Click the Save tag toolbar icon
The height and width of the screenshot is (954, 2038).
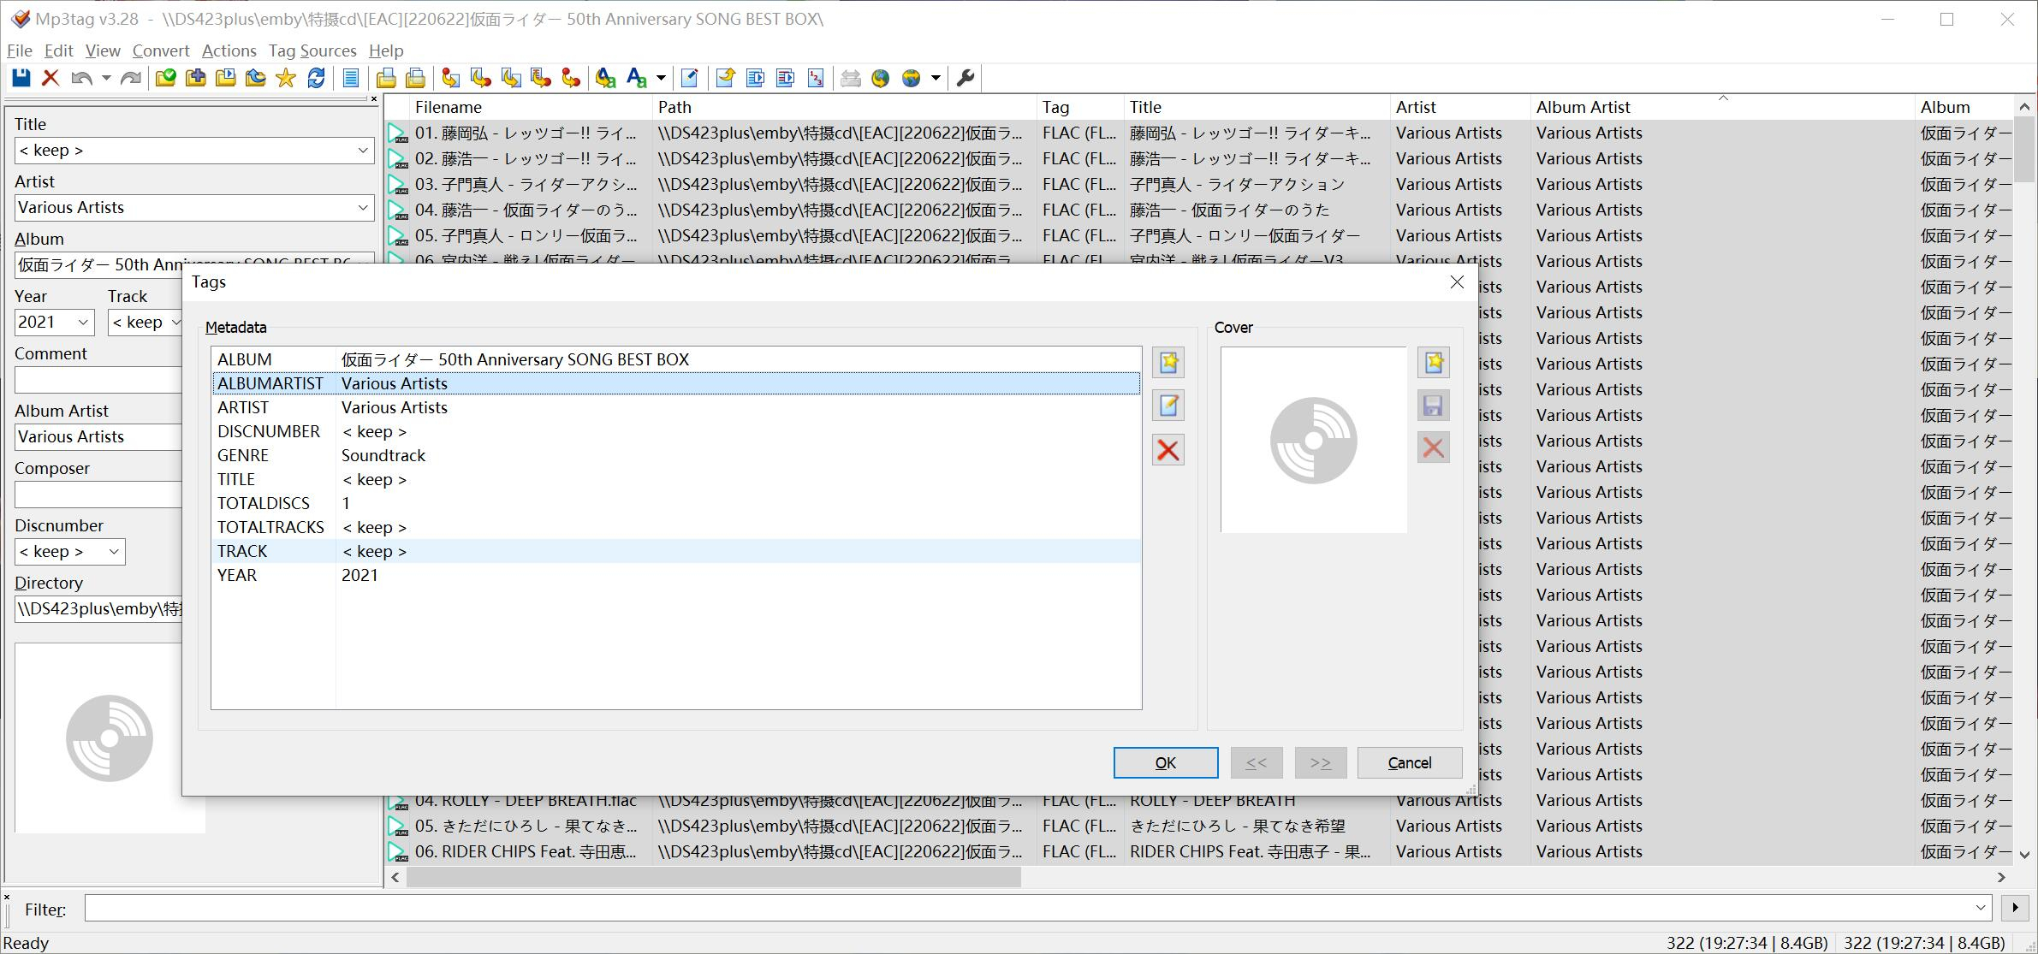(21, 79)
